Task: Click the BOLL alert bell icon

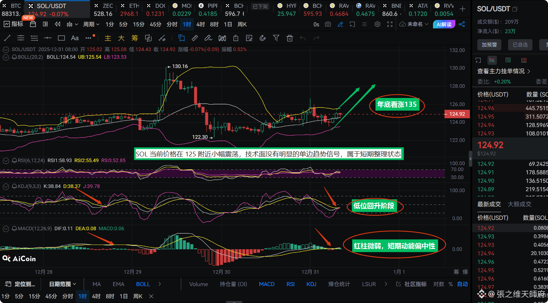Action: pos(14,57)
